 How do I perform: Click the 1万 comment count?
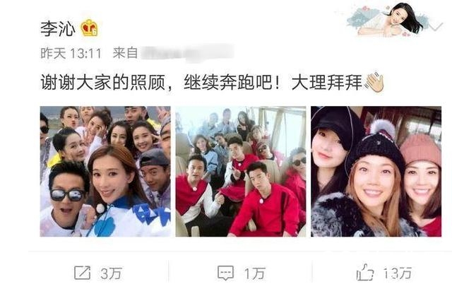pyautogui.click(x=254, y=273)
